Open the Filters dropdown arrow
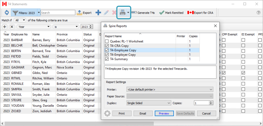Viewport: 263px width, 126px height. [x=39, y=13]
